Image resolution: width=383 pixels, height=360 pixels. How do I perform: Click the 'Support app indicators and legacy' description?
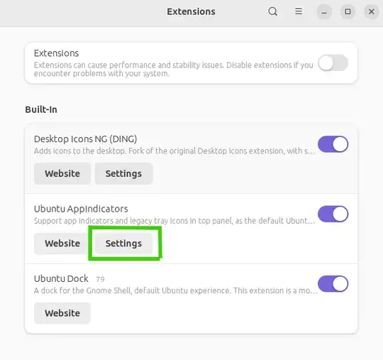pos(174,221)
